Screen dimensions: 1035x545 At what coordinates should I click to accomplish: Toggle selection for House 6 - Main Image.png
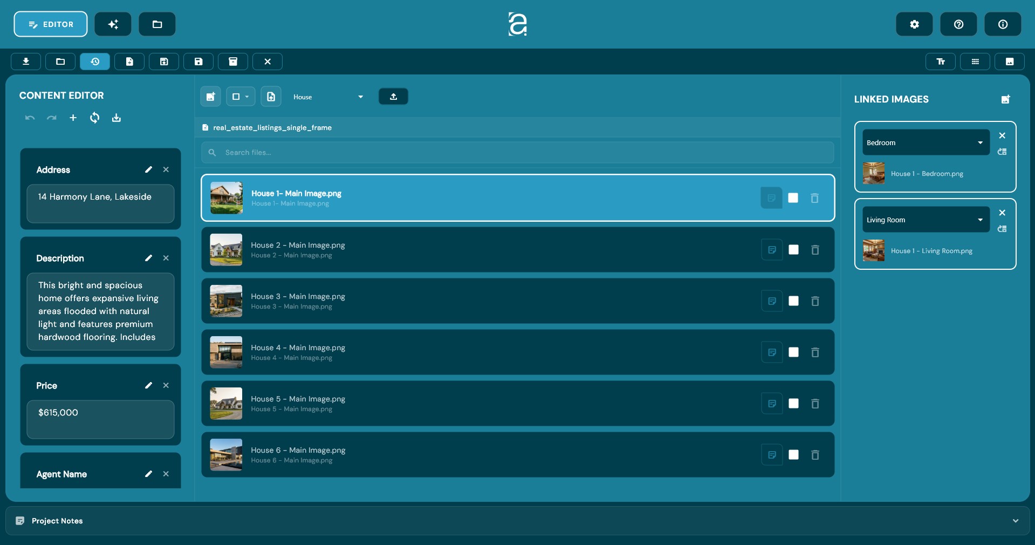pyautogui.click(x=793, y=455)
